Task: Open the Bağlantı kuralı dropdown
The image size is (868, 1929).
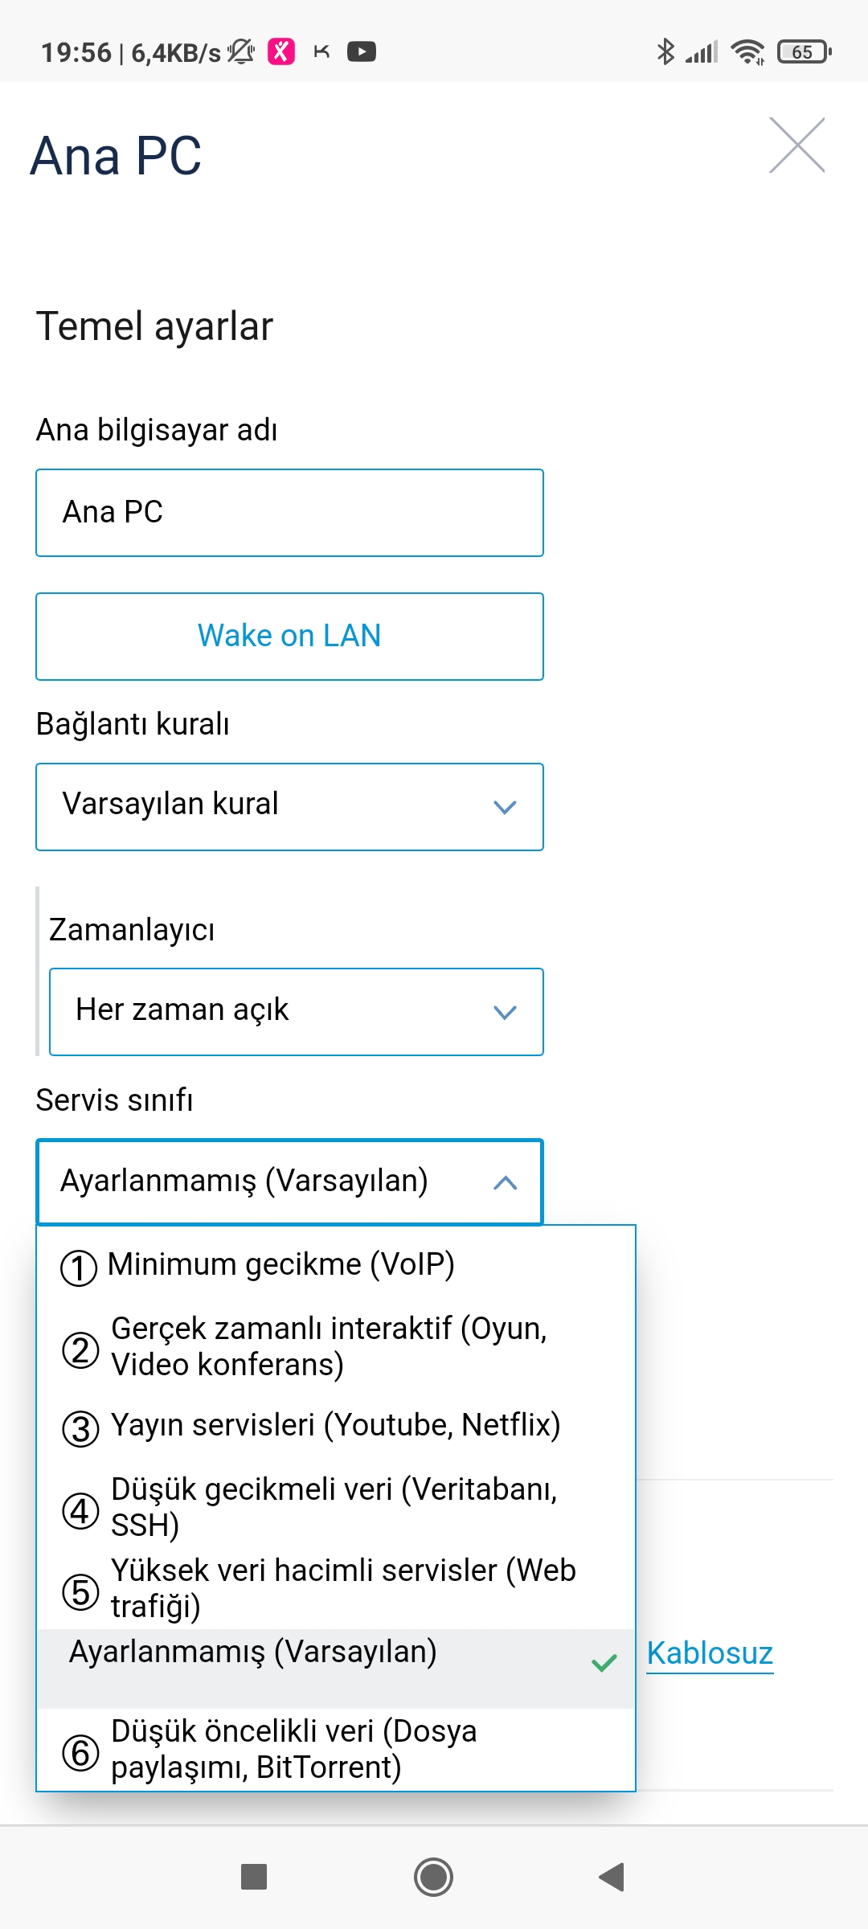Action: tap(289, 807)
